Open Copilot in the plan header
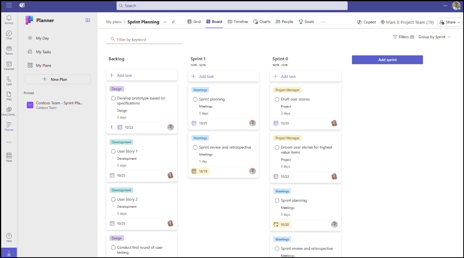Screen dimensions: 464x258 pyautogui.click(x=366, y=22)
